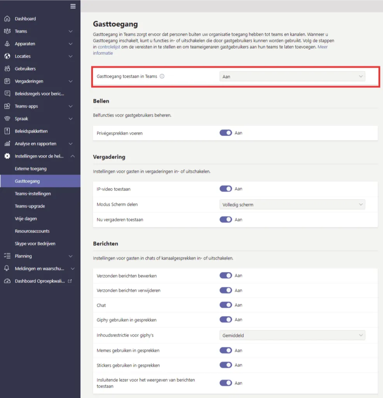Turn off Giphy gebruiken in gesprekken
Image resolution: width=383 pixels, height=398 pixels.
tap(226, 319)
